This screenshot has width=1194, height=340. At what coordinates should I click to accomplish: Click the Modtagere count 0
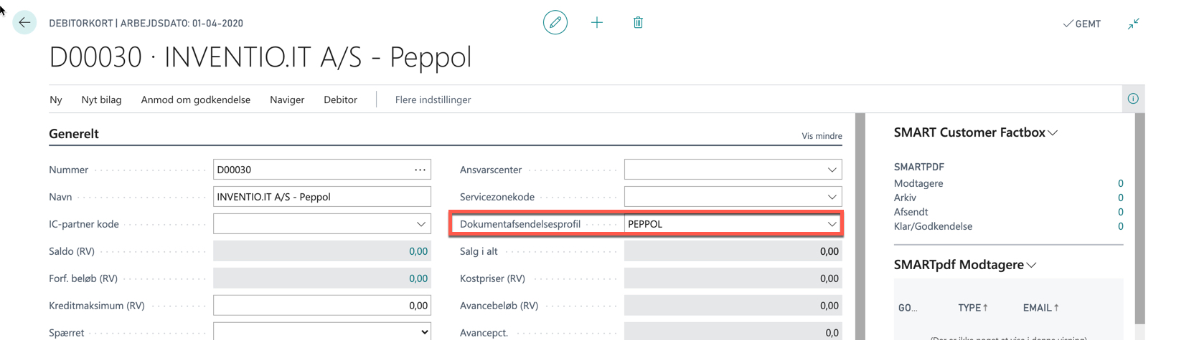point(1120,183)
